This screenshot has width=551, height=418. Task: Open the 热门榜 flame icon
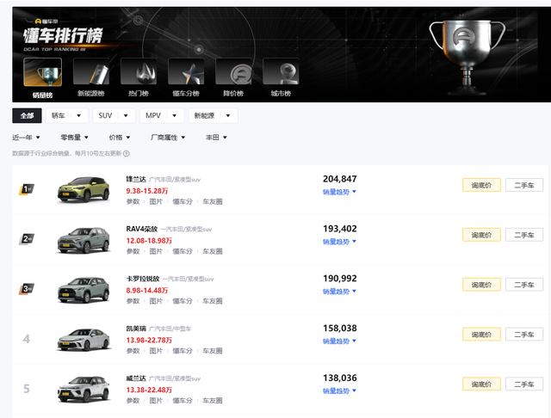[139, 72]
